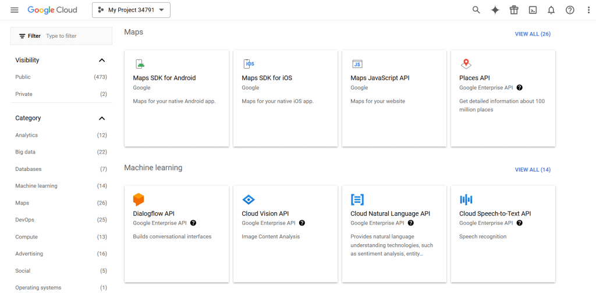Select the Machine learning category filter
The image size is (596, 293).
[36, 186]
